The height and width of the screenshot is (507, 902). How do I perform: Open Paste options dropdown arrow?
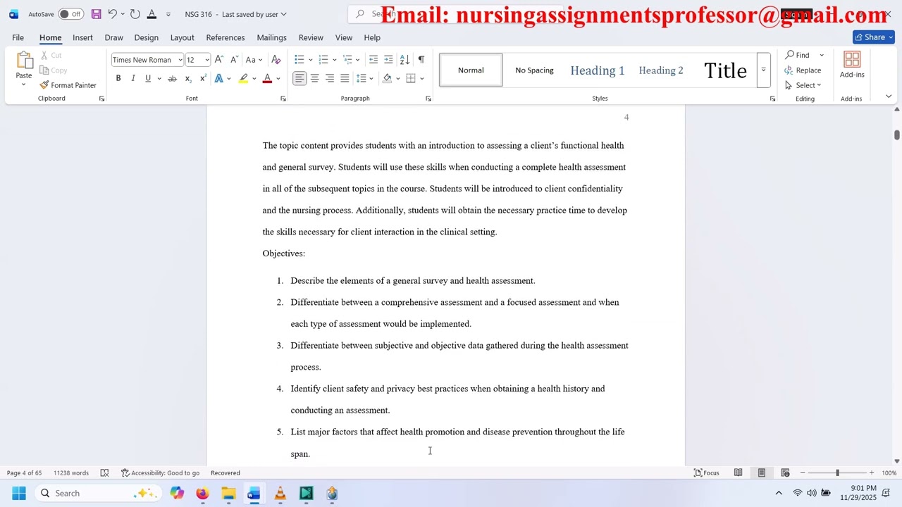(x=23, y=85)
